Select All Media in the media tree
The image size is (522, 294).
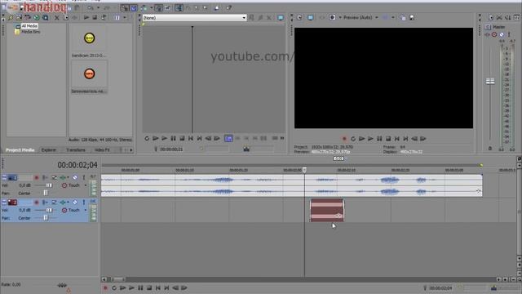click(x=29, y=26)
